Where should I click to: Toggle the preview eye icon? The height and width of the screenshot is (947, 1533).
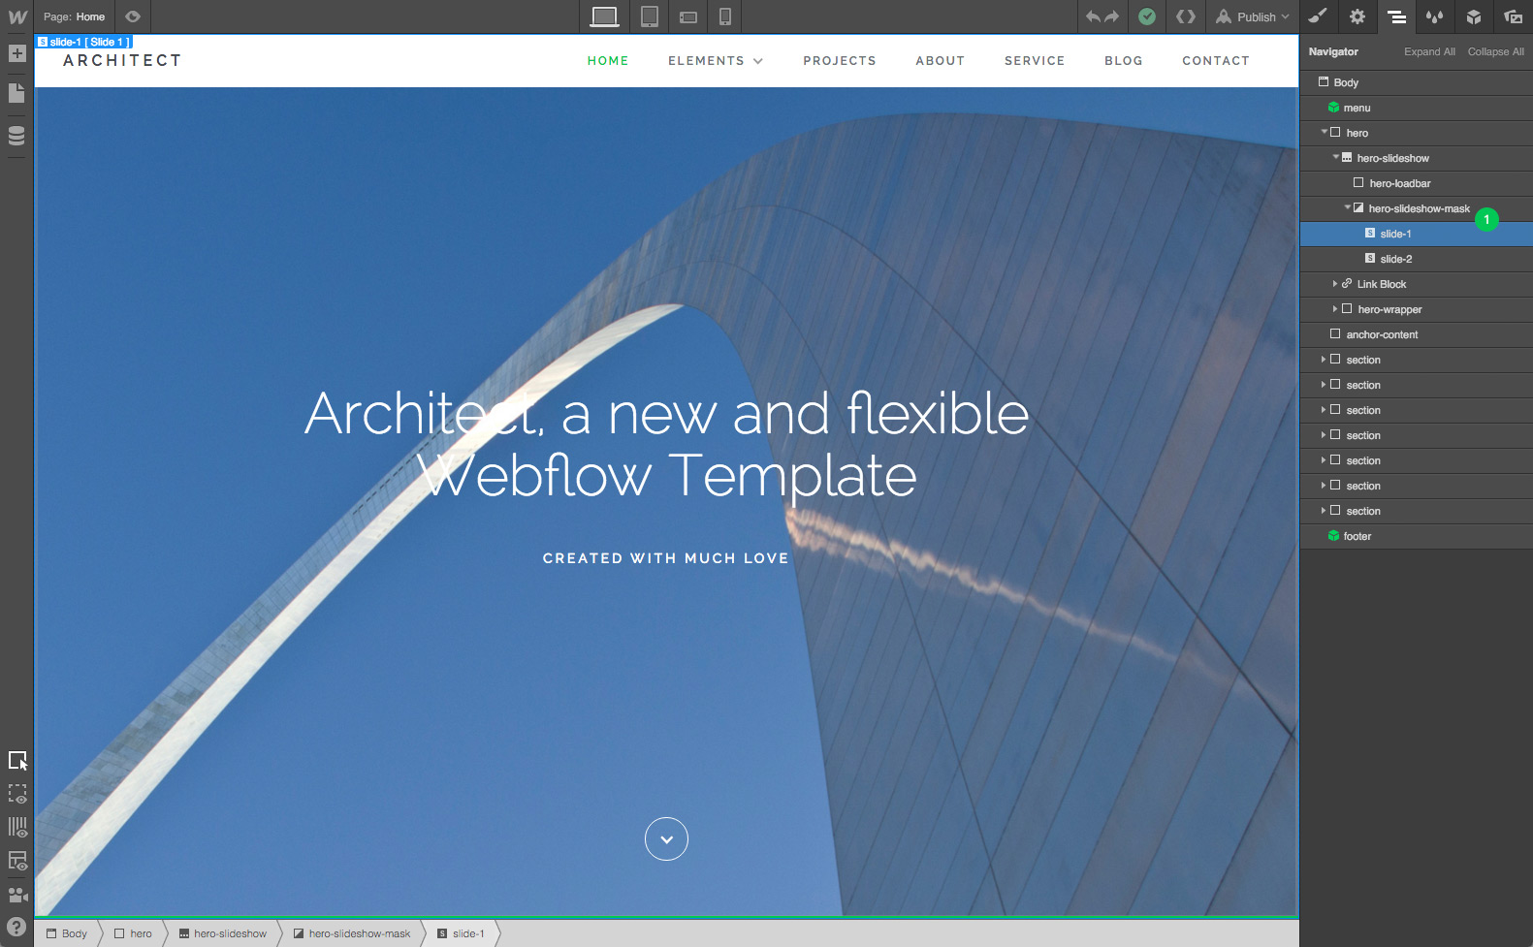(133, 16)
